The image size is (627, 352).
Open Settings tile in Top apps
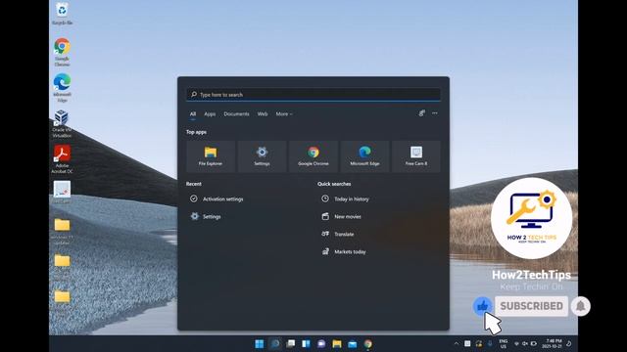tap(262, 156)
